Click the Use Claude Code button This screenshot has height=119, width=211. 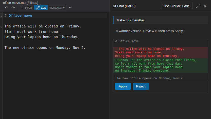[x=177, y=6]
